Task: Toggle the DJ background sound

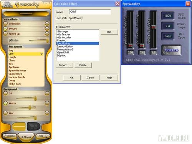Action: 5,93
